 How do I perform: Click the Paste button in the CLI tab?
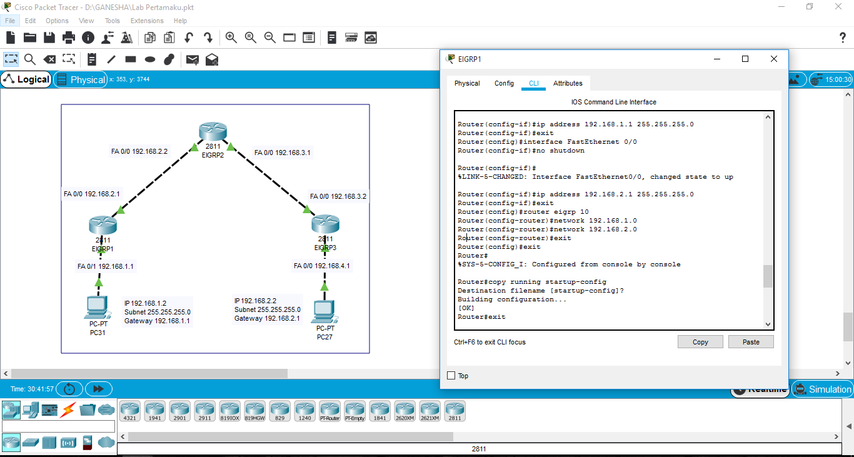751,342
